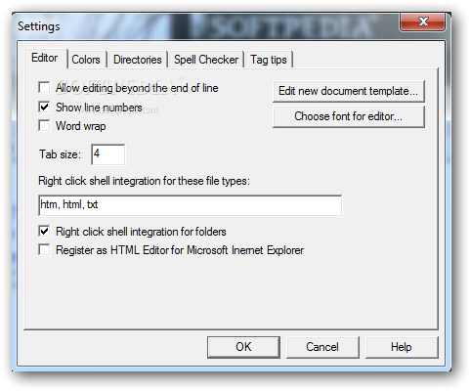
Task: Click the shell integration file types label
Action: (x=144, y=181)
